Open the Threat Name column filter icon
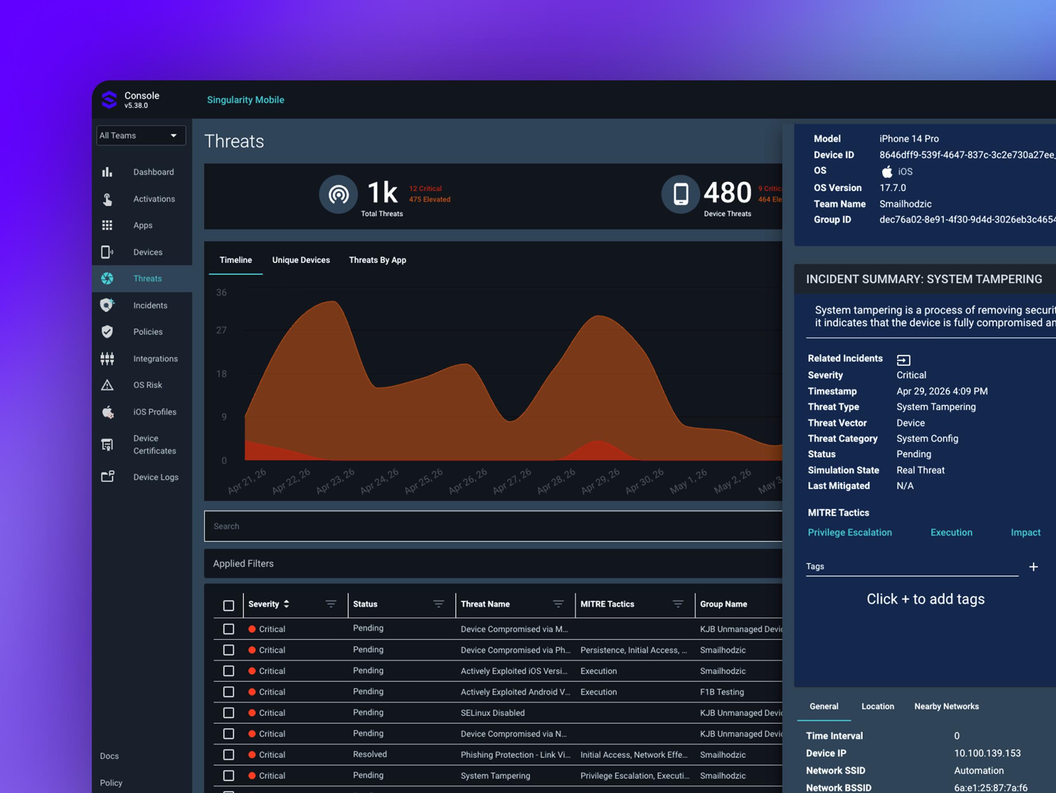The width and height of the screenshot is (1056, 793). coord(558,604)
